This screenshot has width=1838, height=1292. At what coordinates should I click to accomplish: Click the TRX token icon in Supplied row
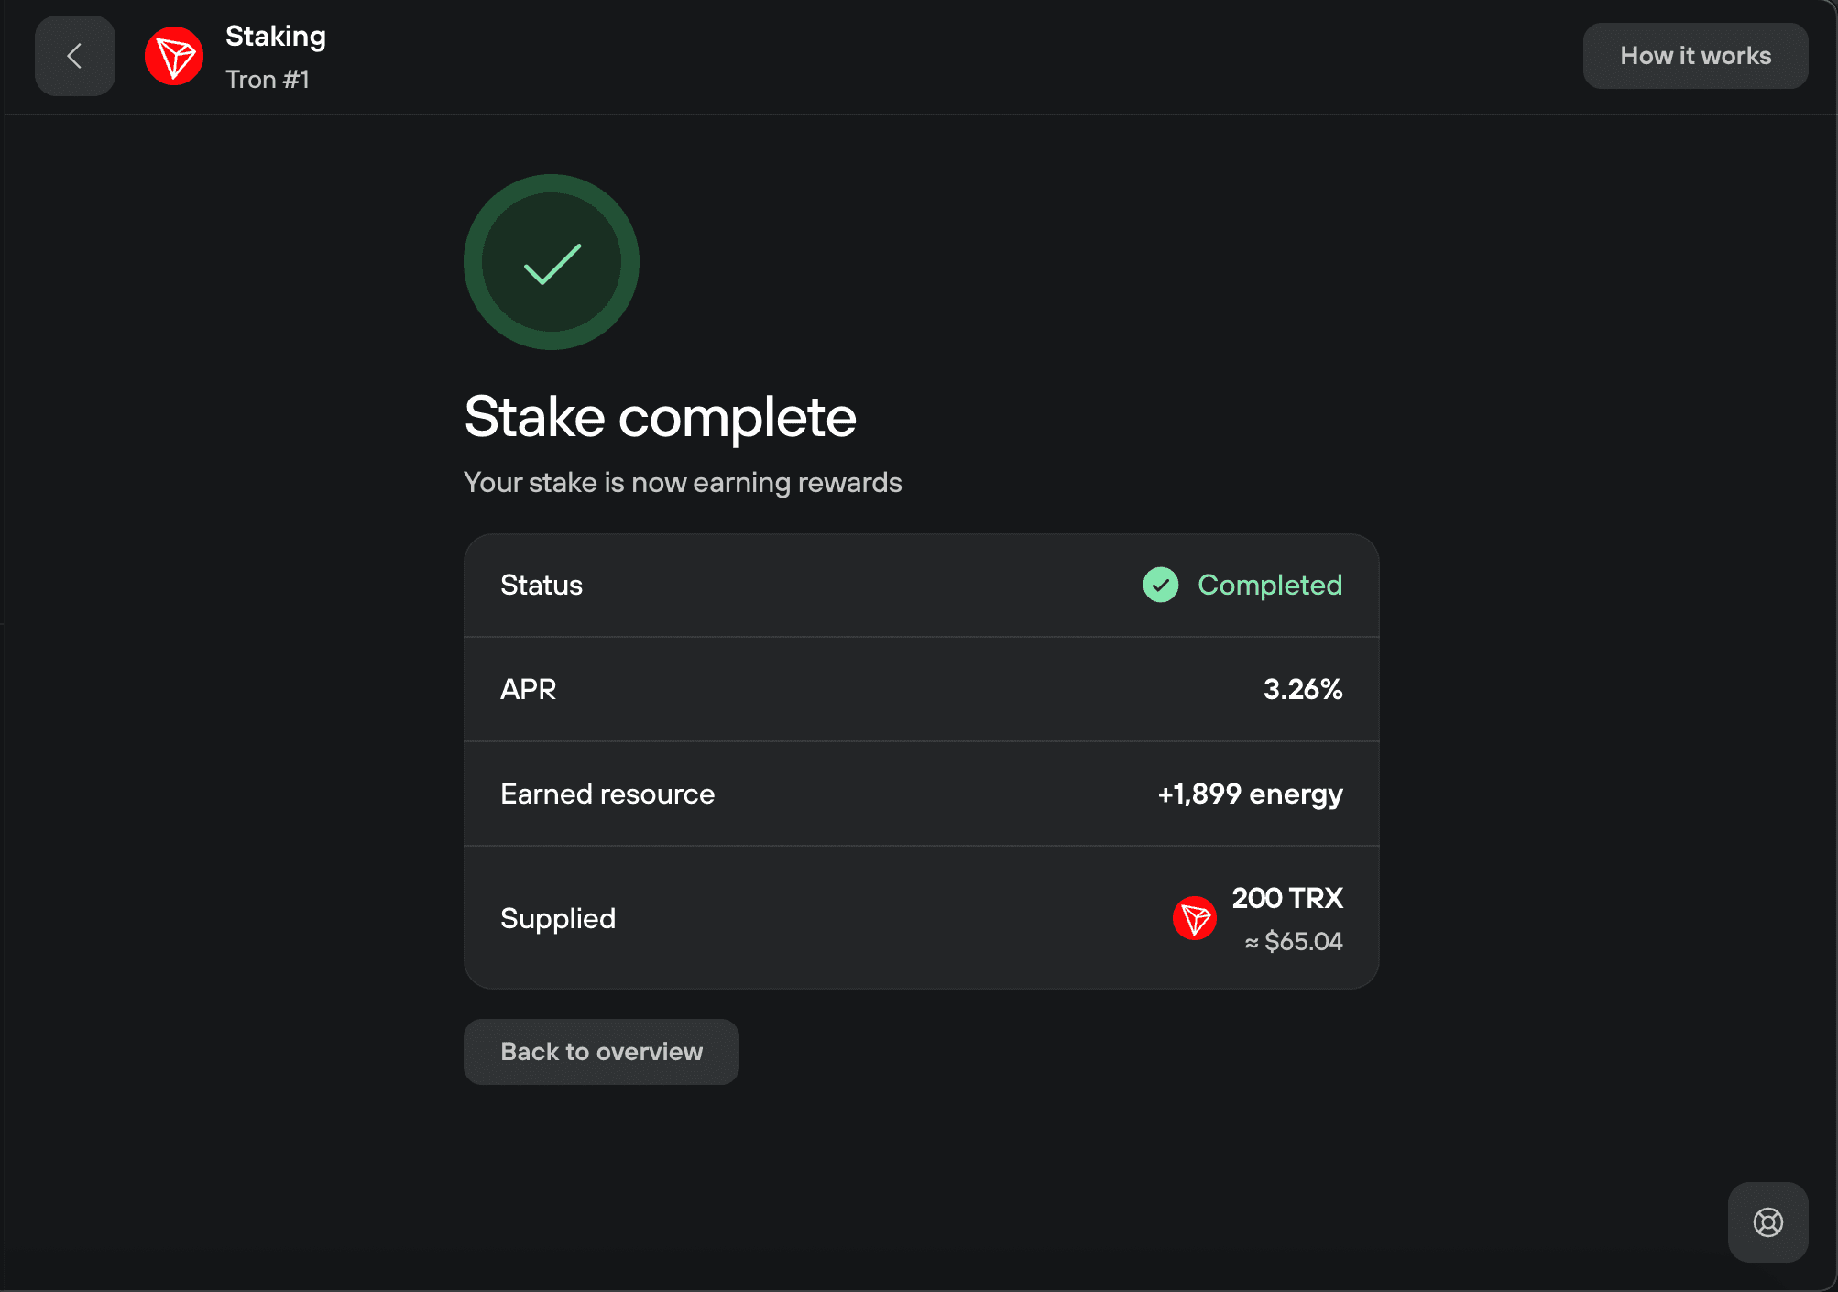1195,918
